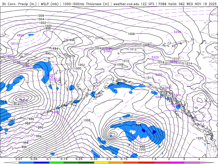Image resolution: width=218 pixels, height=164 pixels.
Task: Select the yellow 0.35–0.5 legend swatch
Action: coord(101,163)
